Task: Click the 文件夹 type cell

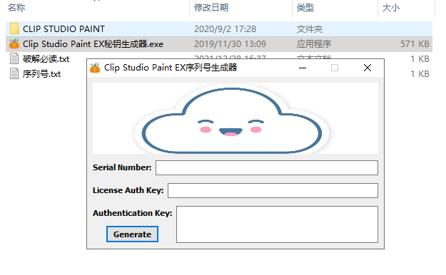Action: [x=310, y=29]
